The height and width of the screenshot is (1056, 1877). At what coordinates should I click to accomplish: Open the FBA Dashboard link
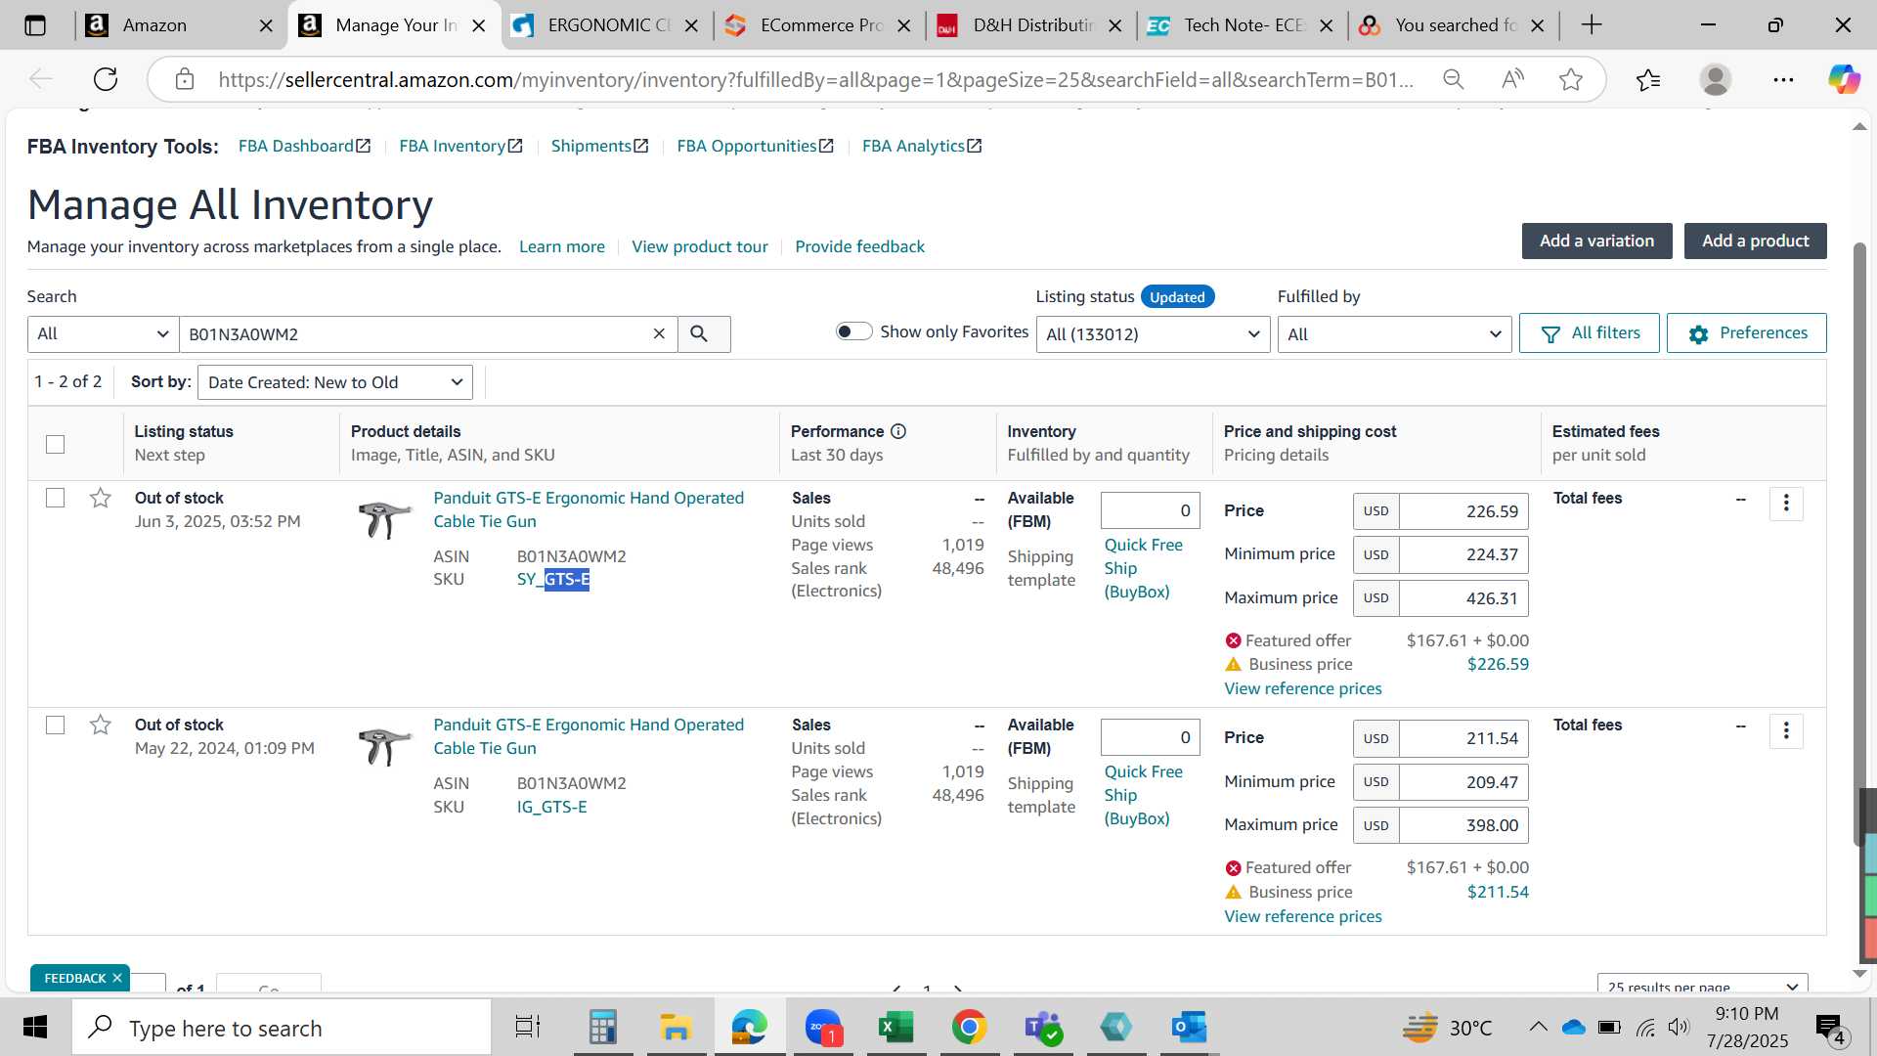tap(304, 146)
